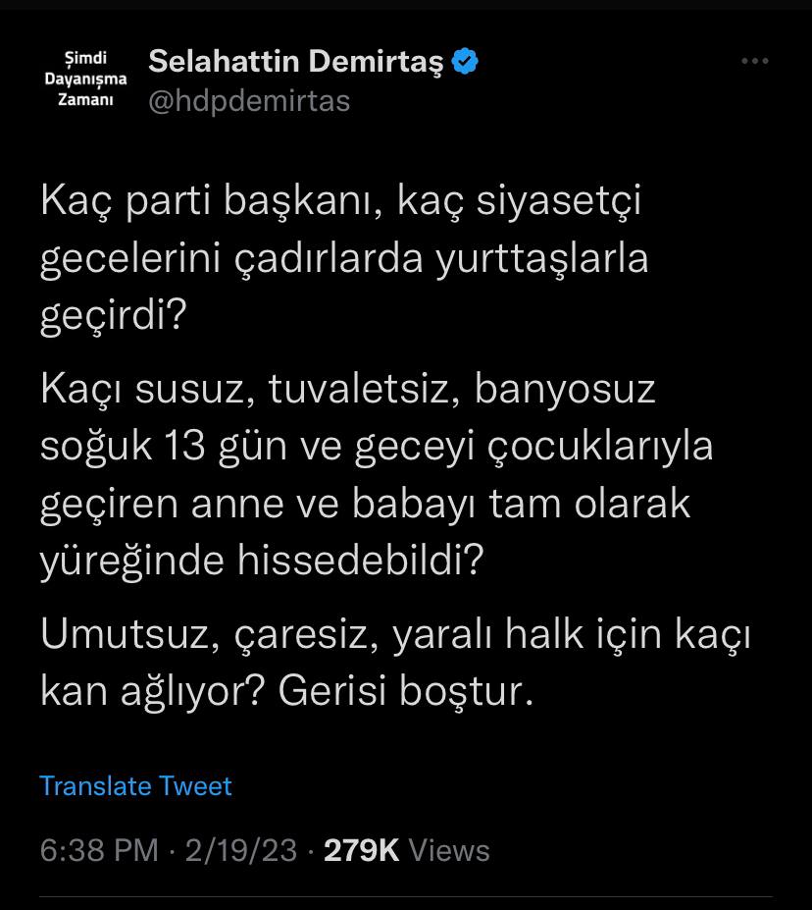This screenshot has height=910, width=812.
Task: Open the Selahattin Demirtaş display name
Action: 294,63
